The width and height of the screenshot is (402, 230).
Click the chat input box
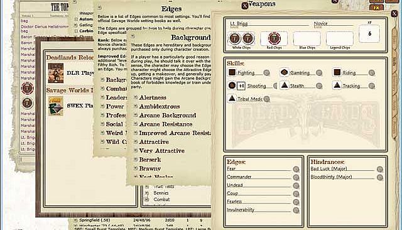(x=26, y=159)
